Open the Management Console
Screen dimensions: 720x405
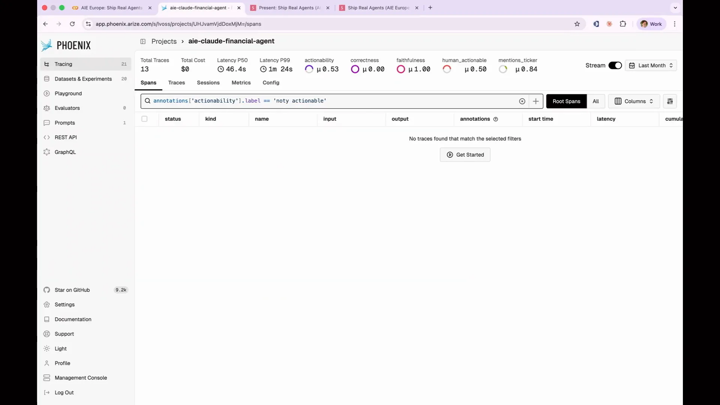tap(85, 378)
